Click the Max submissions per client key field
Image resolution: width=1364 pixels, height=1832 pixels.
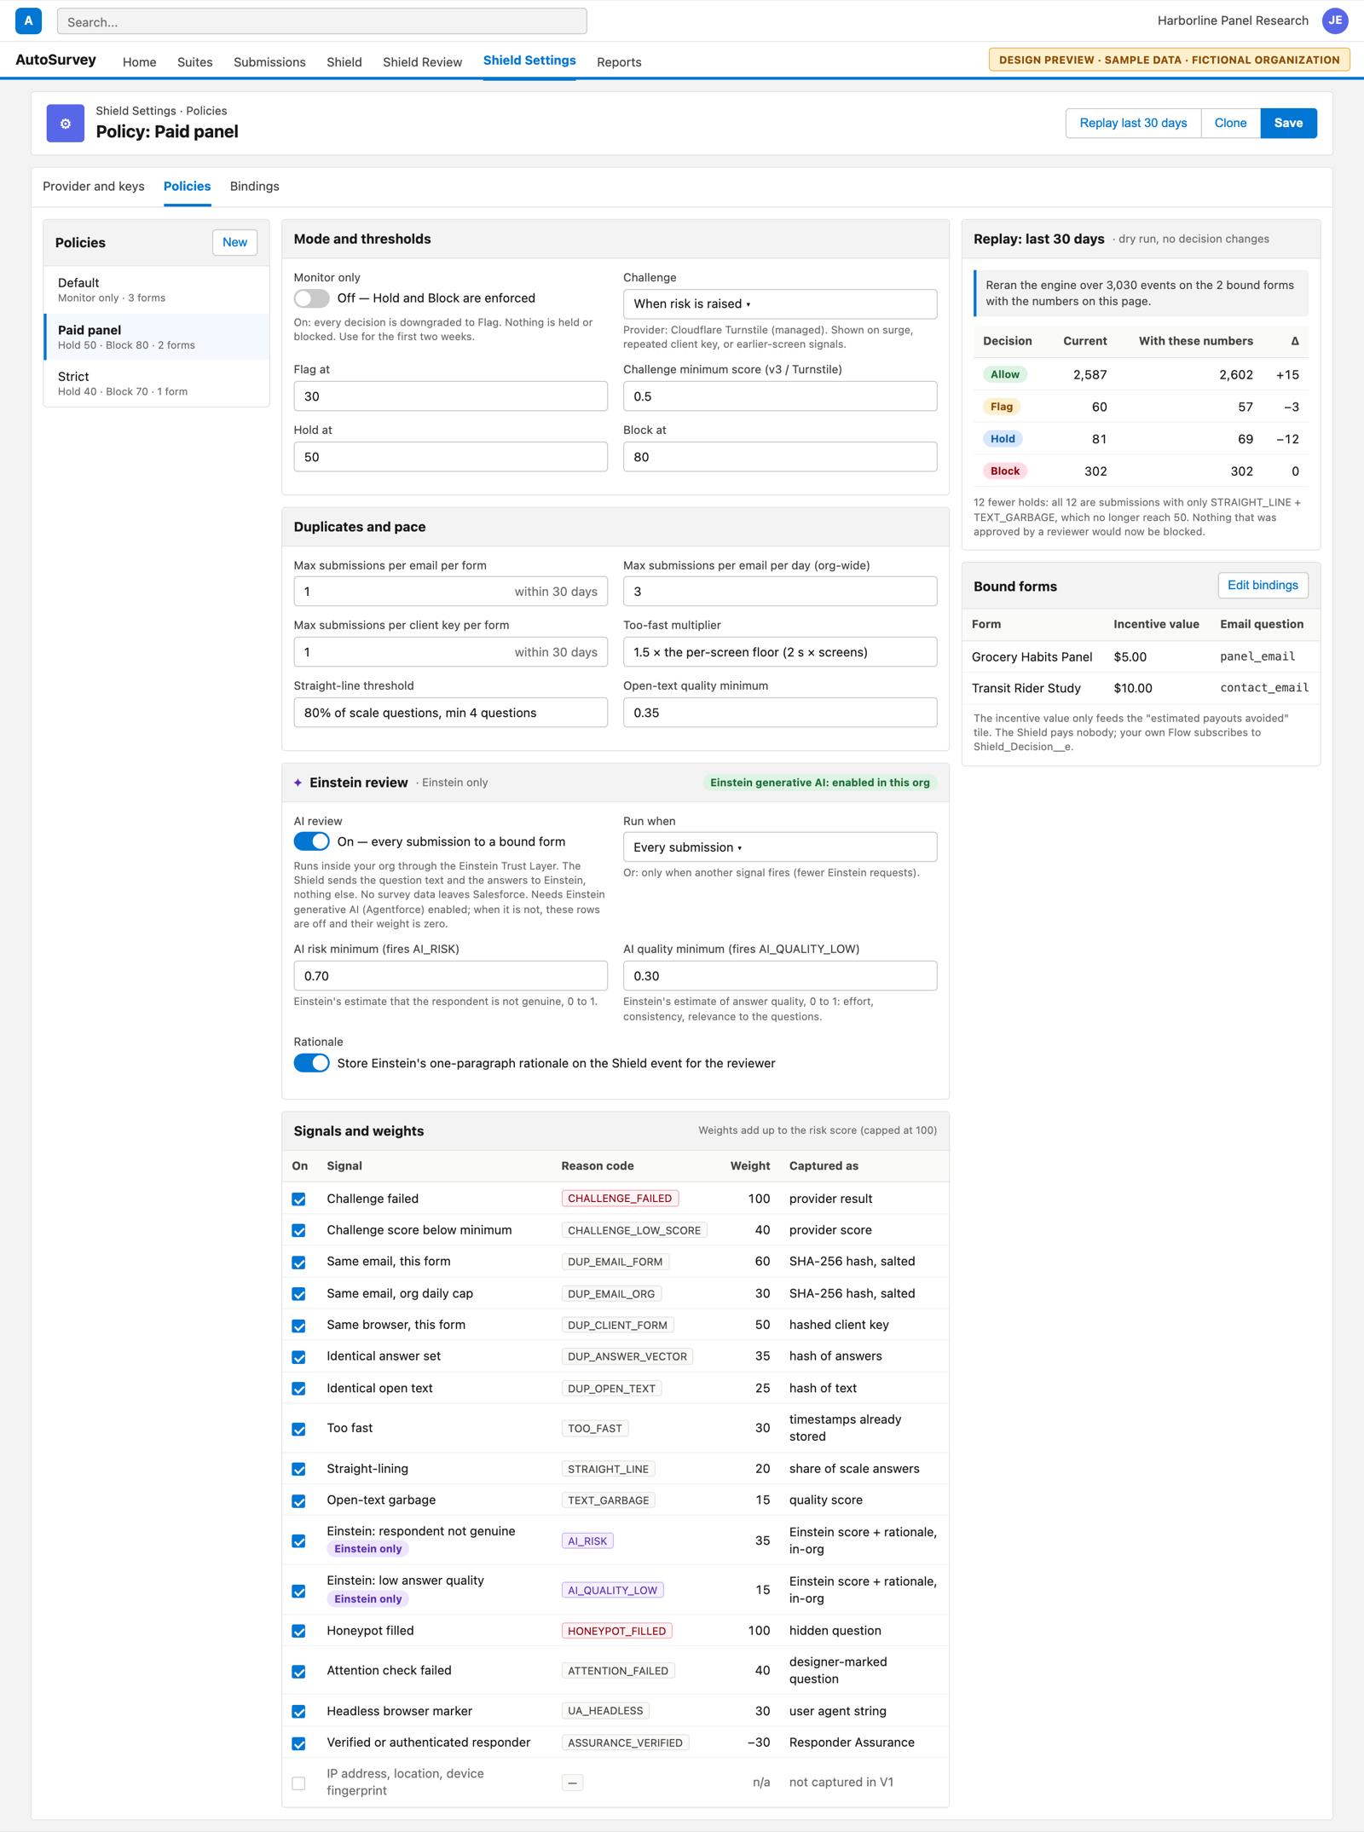click(450, 652)
